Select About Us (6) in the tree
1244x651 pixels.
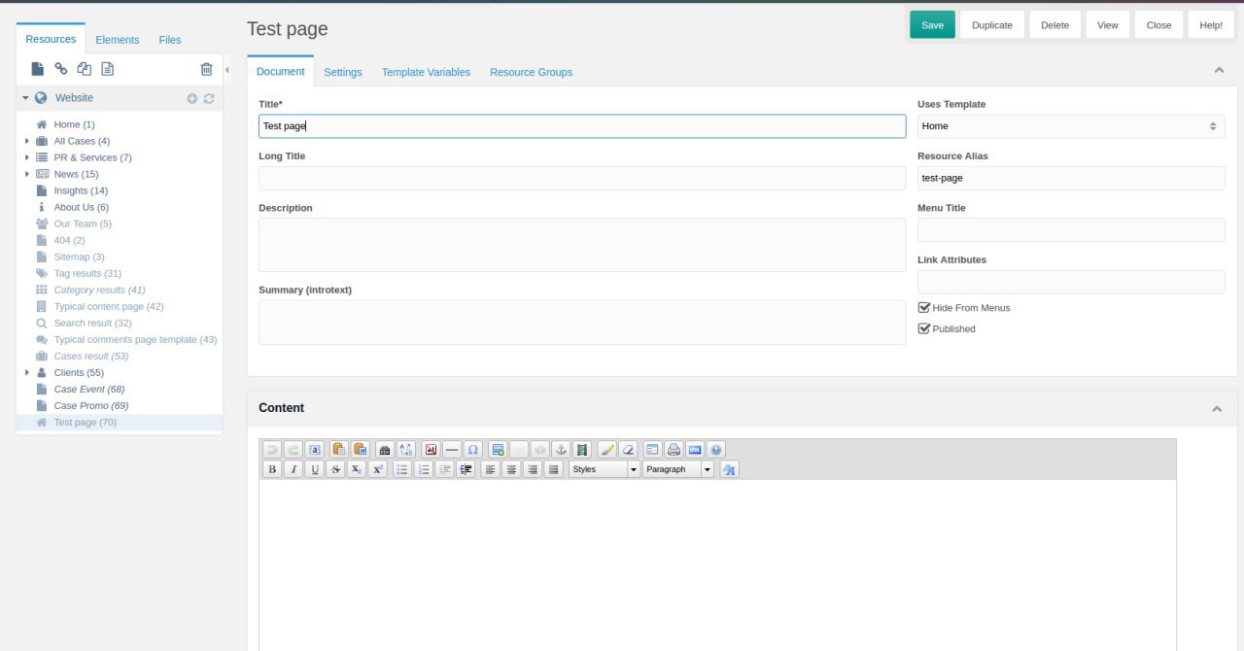(81, 207)
